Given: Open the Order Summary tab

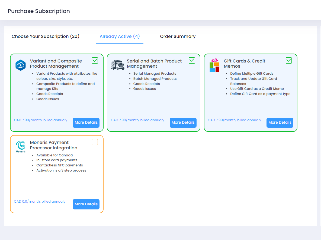Looking at the screenshot, I should [178, 37].
